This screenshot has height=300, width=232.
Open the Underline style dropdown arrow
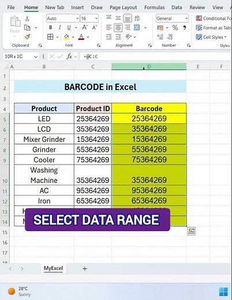(76, 28)
